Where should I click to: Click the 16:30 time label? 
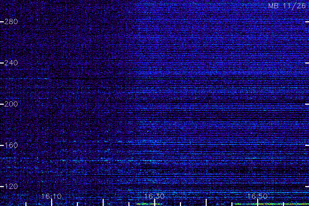154,196
